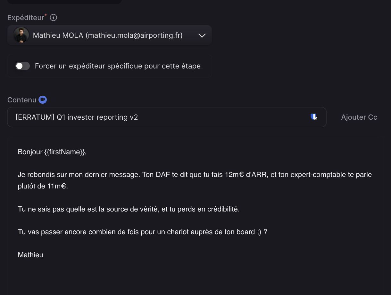The image size is (391, 295).
Task: Click the 'Forcer un expéditeur spécifique' label
Action: 118,66
